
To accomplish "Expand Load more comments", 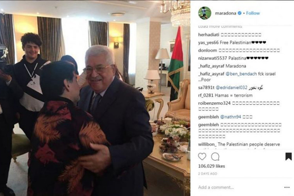I will pos(220,26).
